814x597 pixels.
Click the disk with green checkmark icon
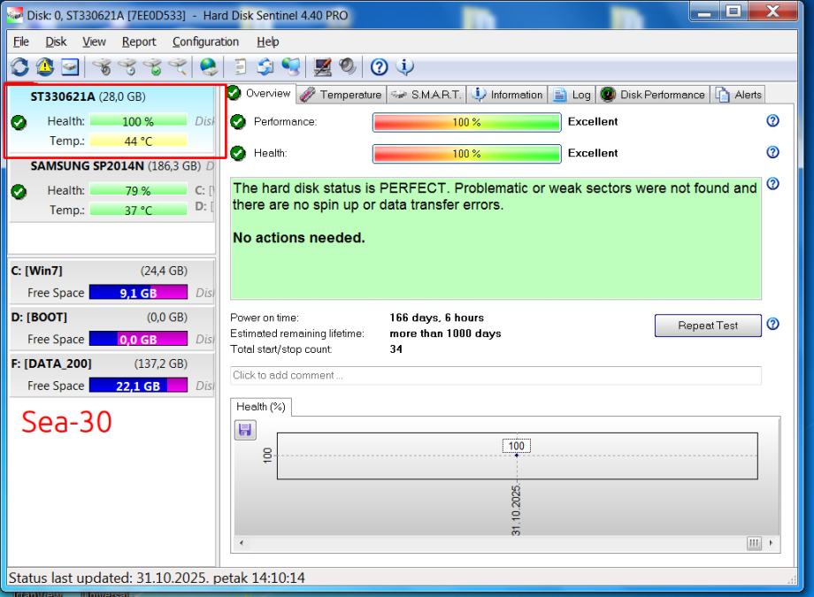pyautogui.click(x=152, y=67)
